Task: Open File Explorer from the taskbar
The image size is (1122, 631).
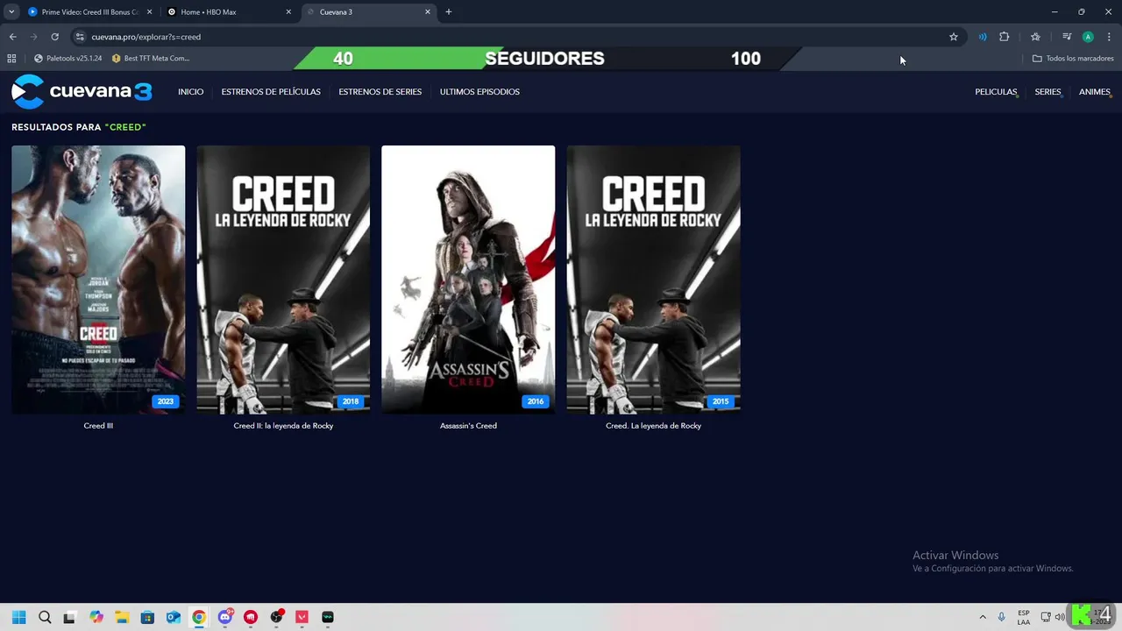Action: [x=122, y=617]
